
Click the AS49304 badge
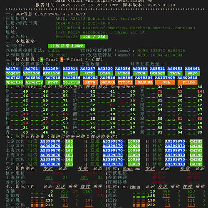tap(144, 78)
